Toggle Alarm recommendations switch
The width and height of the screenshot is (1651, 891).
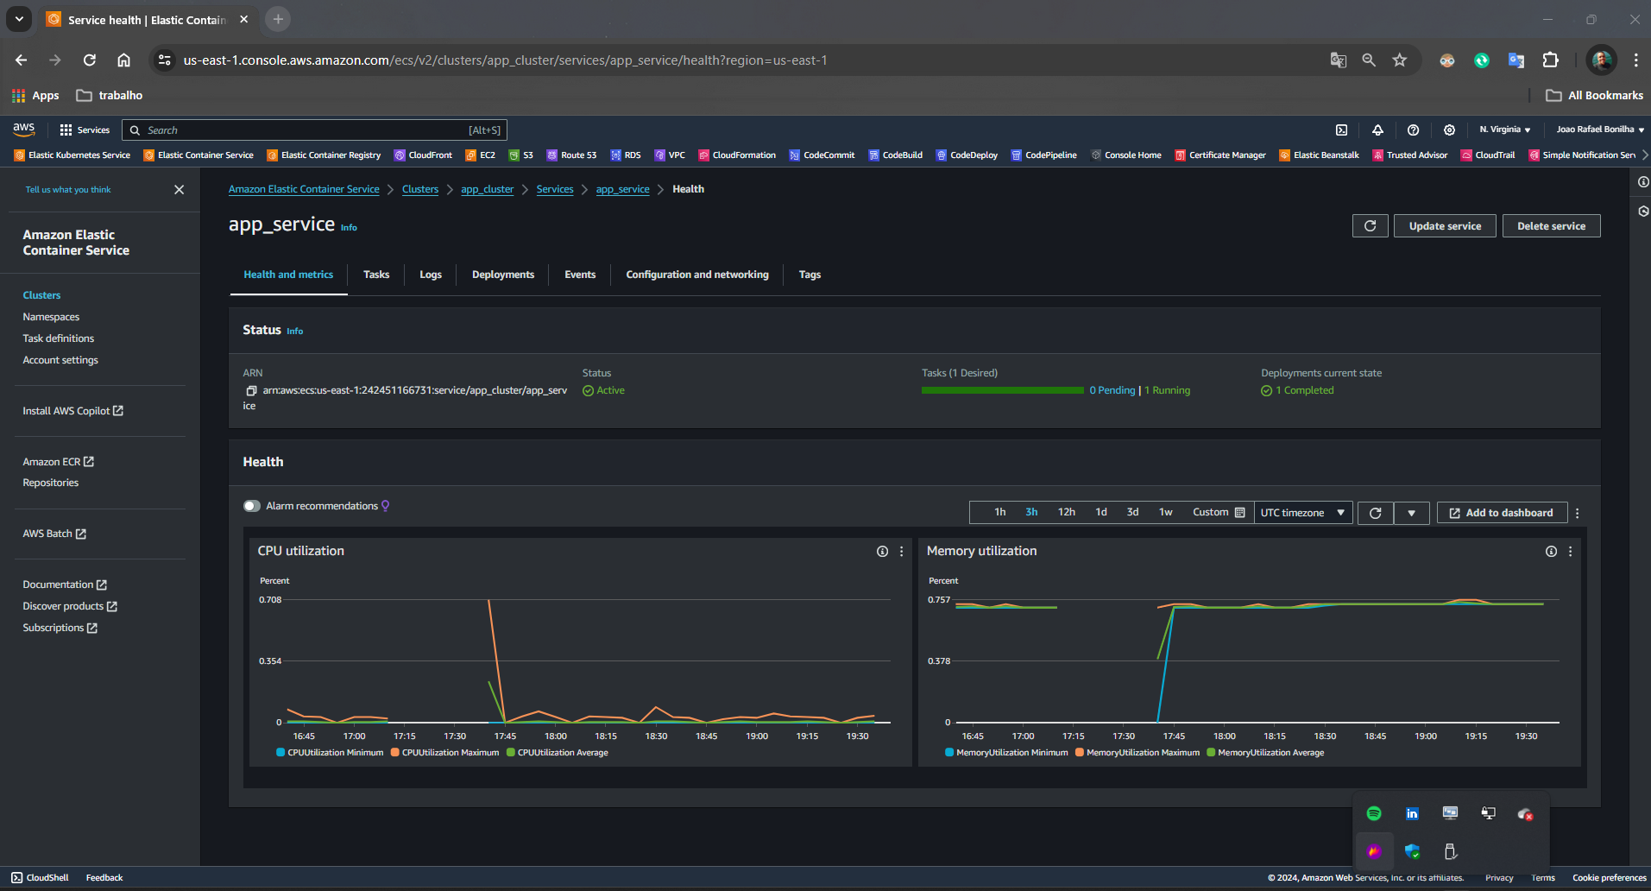(252, 506)
